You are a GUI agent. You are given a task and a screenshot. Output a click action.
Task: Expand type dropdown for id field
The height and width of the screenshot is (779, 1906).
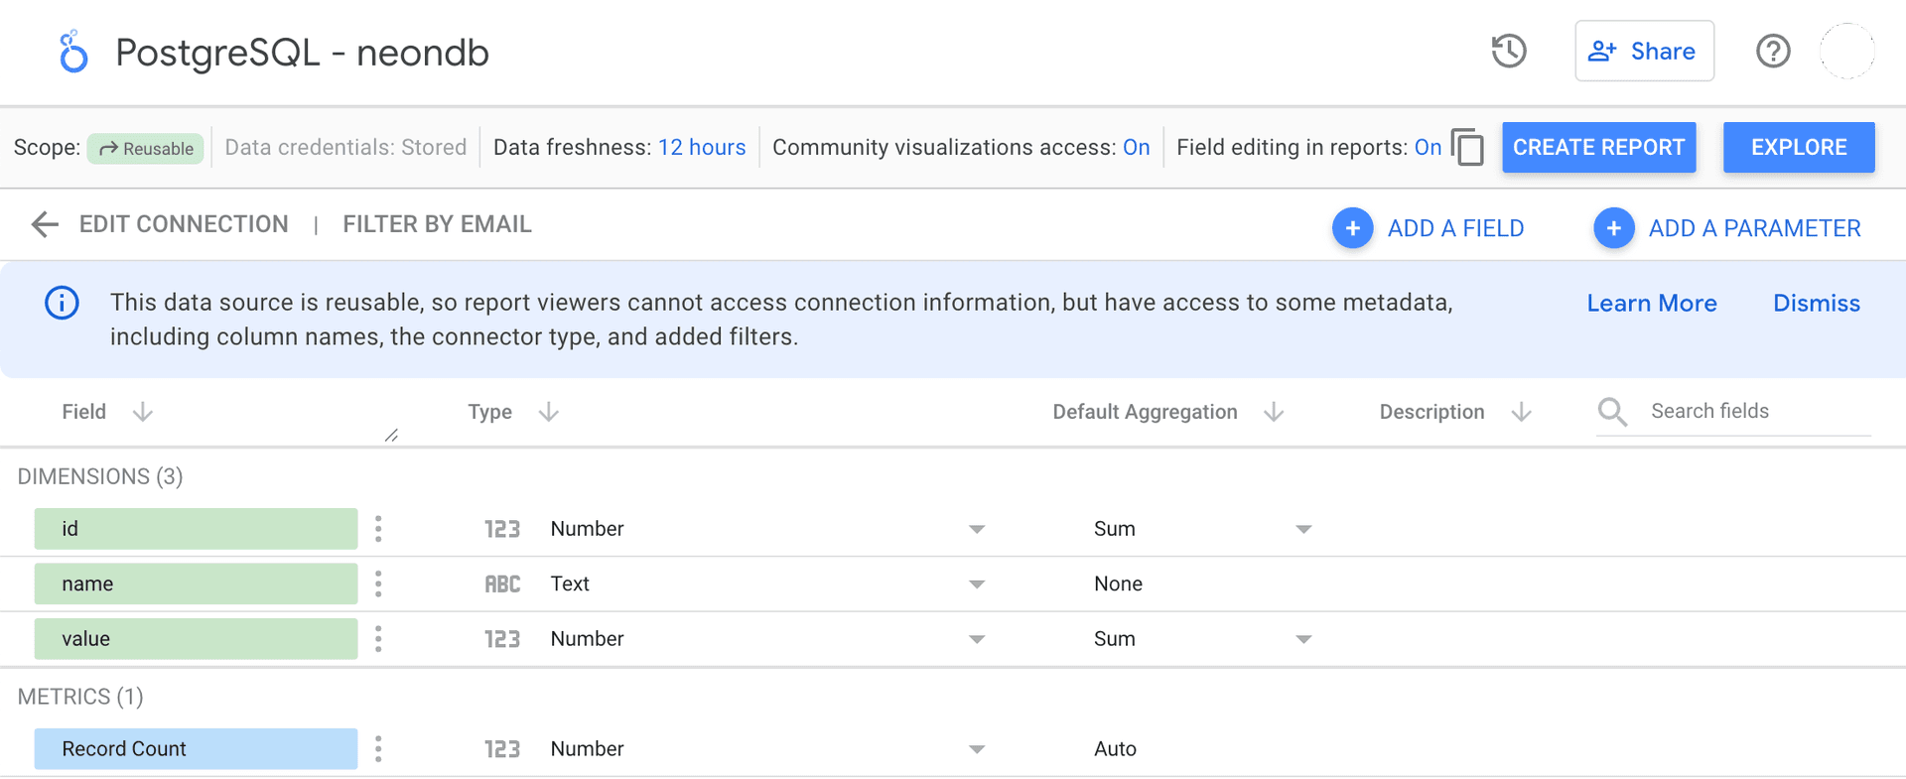coord(976,529)
